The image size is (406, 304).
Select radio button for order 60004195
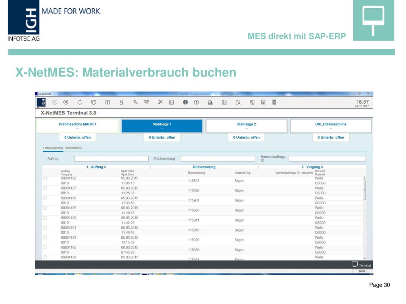[x=45, y=247]
